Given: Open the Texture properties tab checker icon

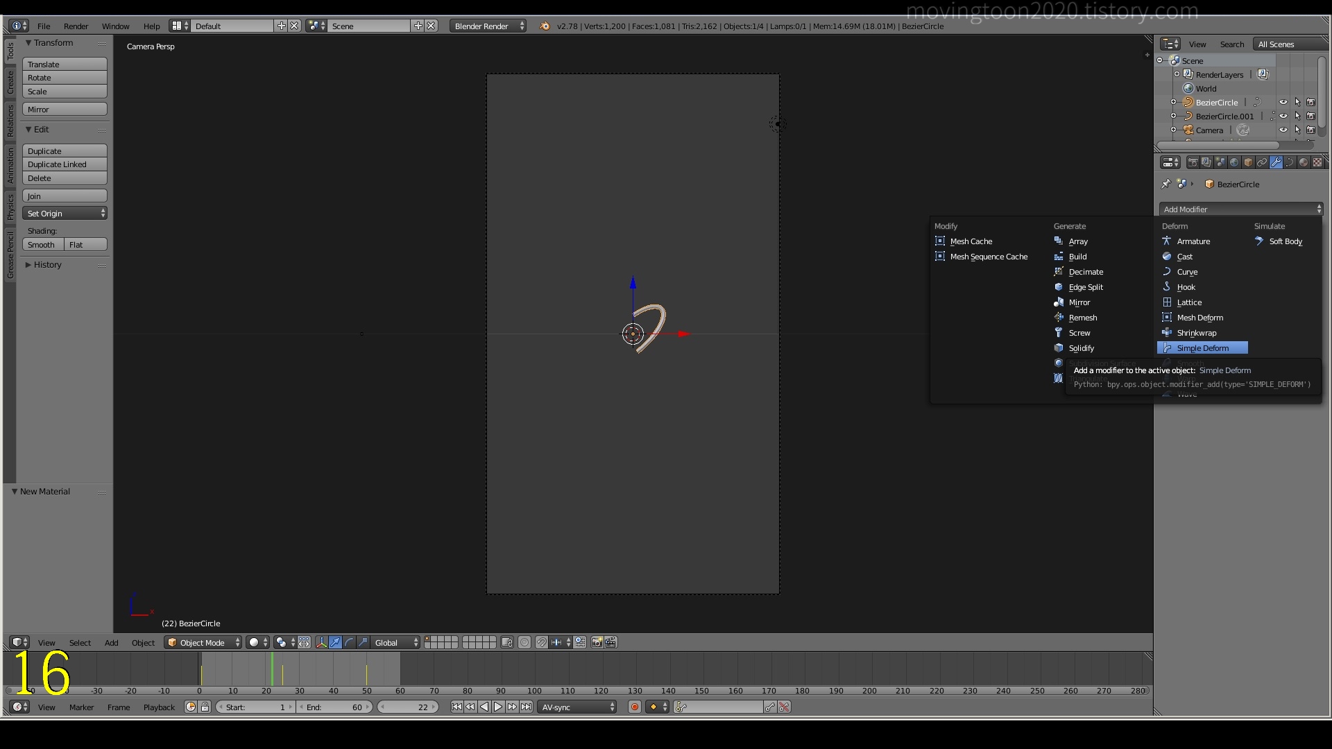Looking at the screenshot, I should tap(1317, 162).
